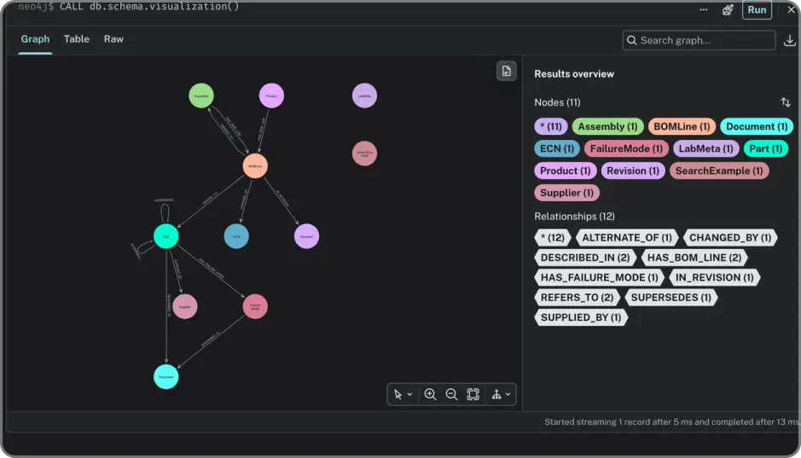Select the Revision (1) node label
801x458 pixels.
(632, 171)
